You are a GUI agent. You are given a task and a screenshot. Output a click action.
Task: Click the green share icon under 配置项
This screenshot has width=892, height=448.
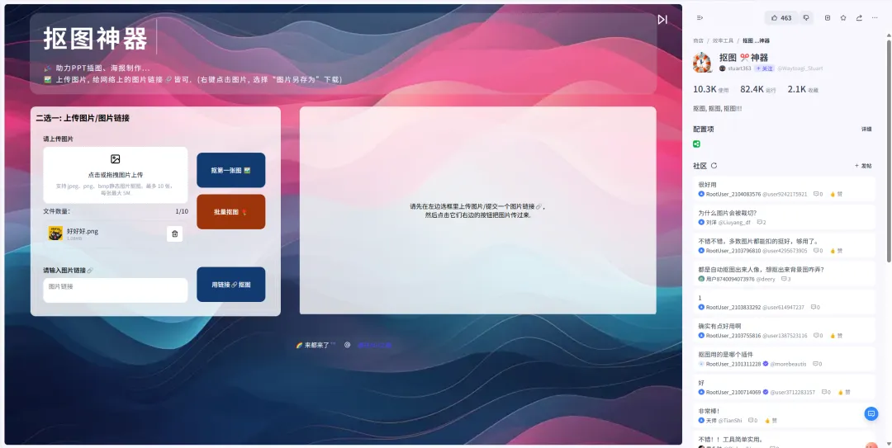tap(697, 144)
